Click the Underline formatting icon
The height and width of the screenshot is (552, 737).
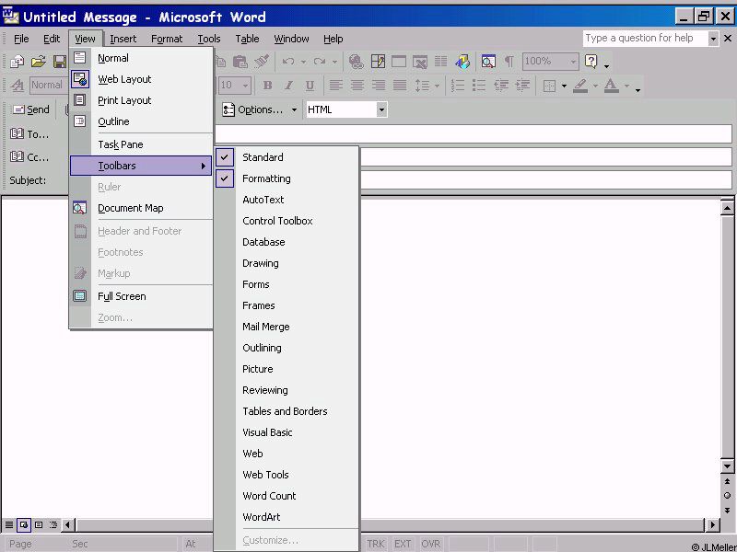click(x=310, y=86)
